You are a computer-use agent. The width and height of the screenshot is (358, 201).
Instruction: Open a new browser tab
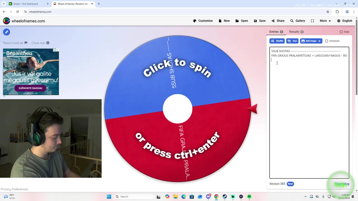[x=99, y=4]
